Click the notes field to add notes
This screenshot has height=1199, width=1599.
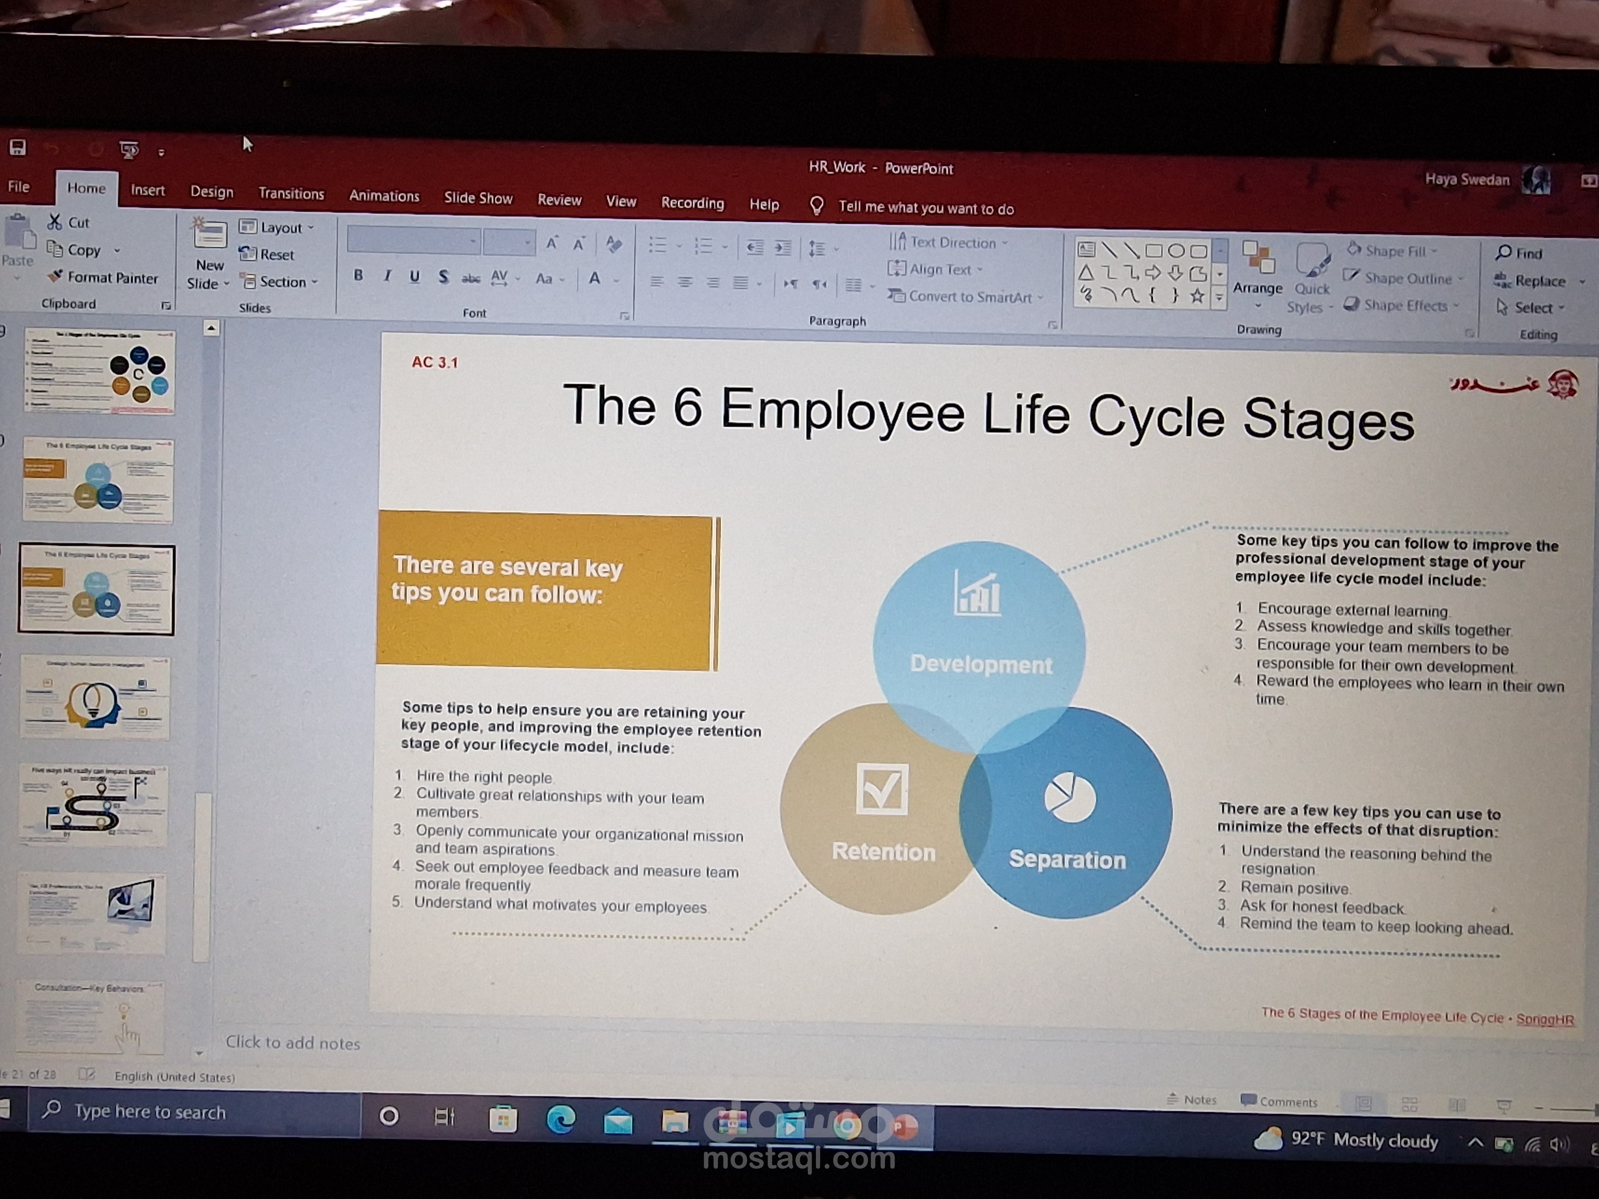point(293,1042)
